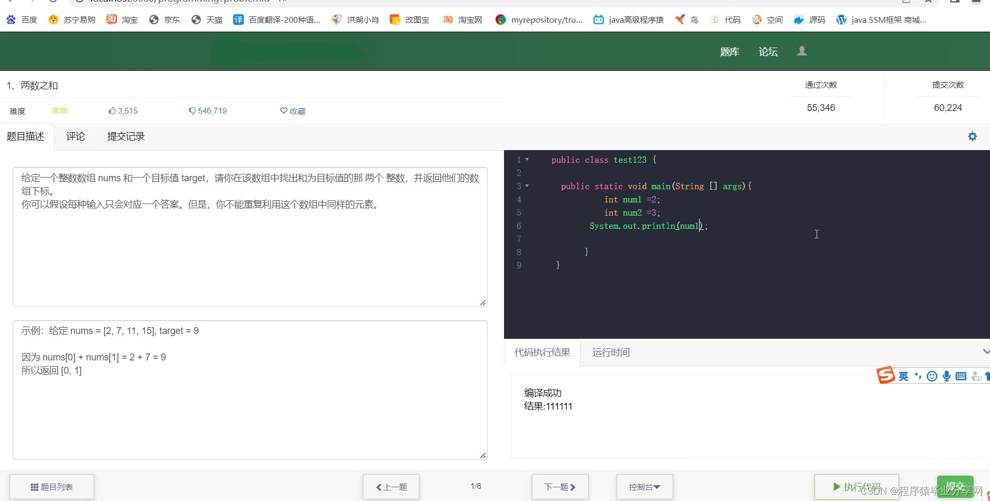Run code with 执行代码 button

[x=856, y=487]
